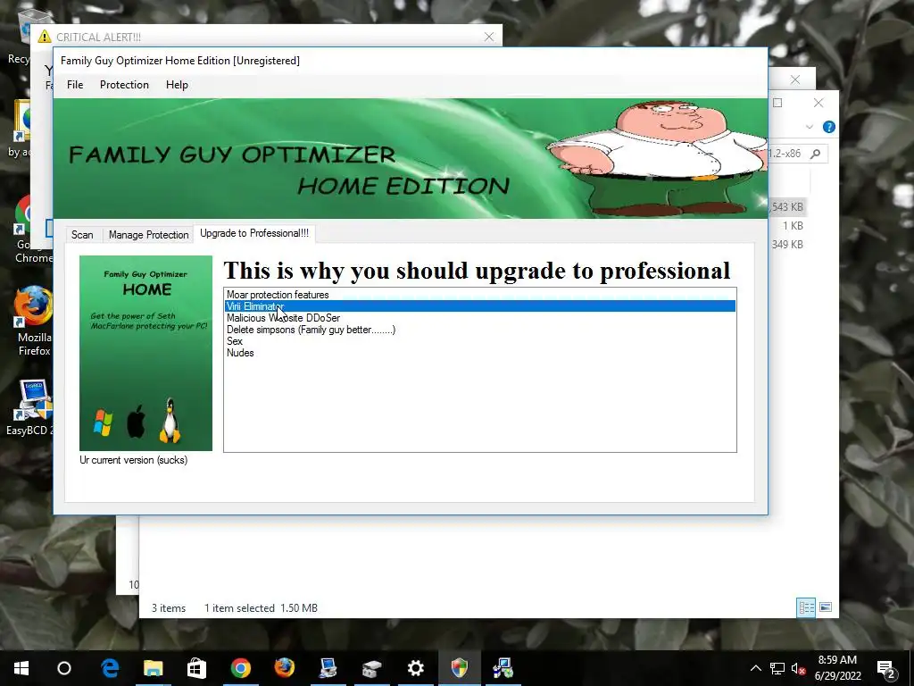Click the Linux penguin on box art
This screenshot has width=914, height=686.
pyautogui.click(x=170, y=421)
